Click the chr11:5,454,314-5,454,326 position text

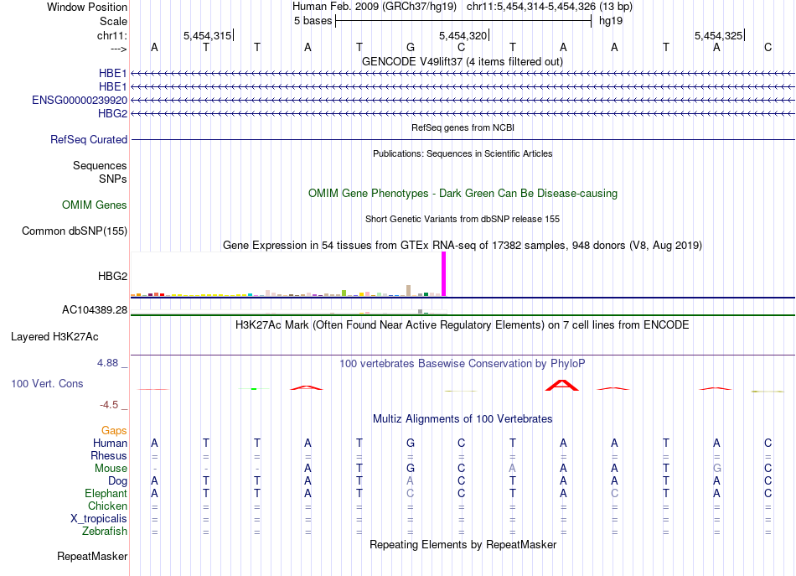(531, 7)
